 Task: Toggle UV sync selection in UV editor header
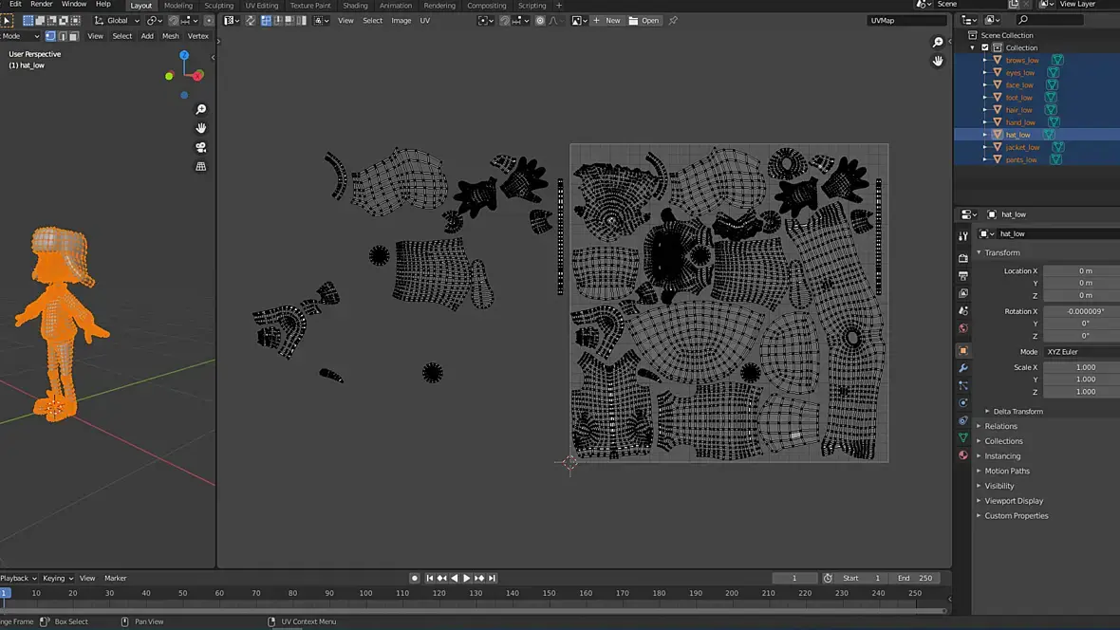251,21
